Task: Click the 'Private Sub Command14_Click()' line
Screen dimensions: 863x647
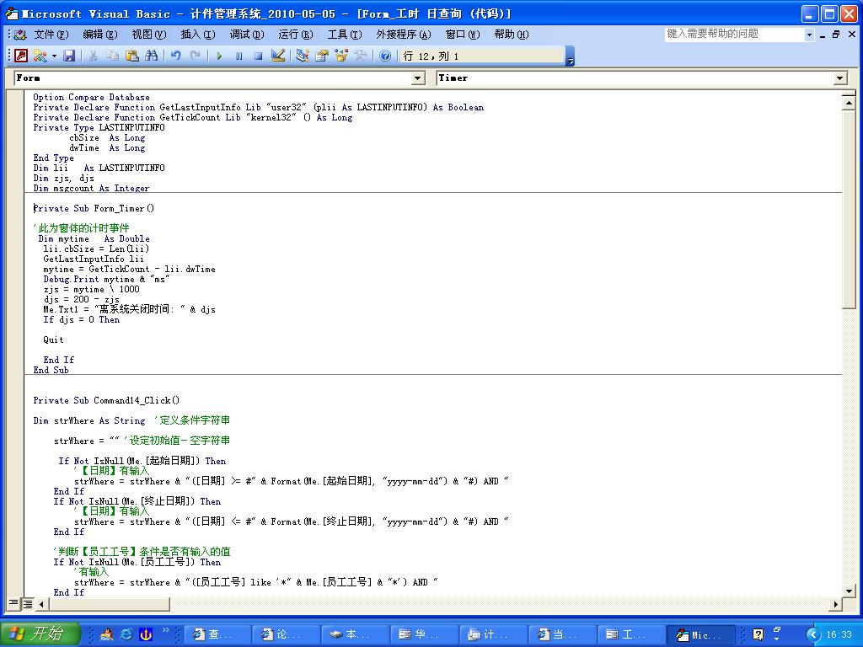Action: click(x=106, y=400)
